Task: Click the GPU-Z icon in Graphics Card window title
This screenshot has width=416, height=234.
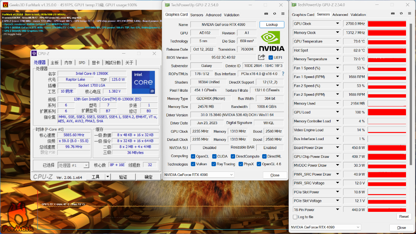Action: (167, 5)
